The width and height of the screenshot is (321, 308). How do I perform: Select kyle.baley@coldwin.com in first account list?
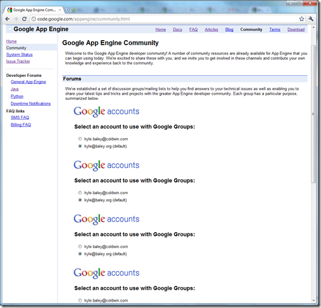pos(80,139)
